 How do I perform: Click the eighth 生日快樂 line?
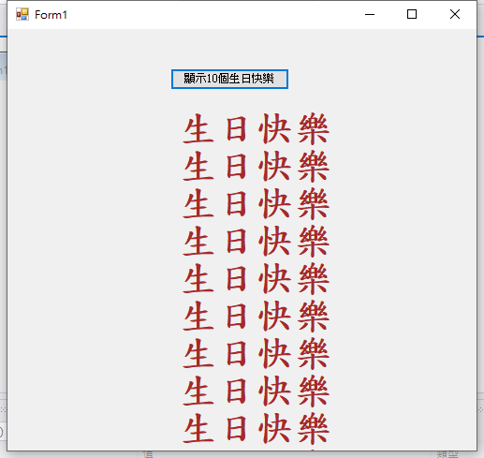256,392
